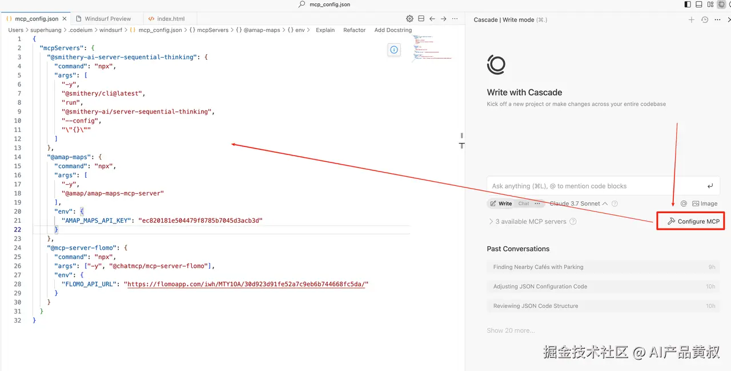This screenshot has width=731, height=371.
Task: Toggle the bottom panel layout icon
Action: click(x=699, y=5)
